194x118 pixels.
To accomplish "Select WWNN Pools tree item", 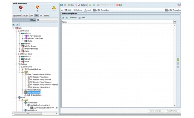I will click(32, 103).
